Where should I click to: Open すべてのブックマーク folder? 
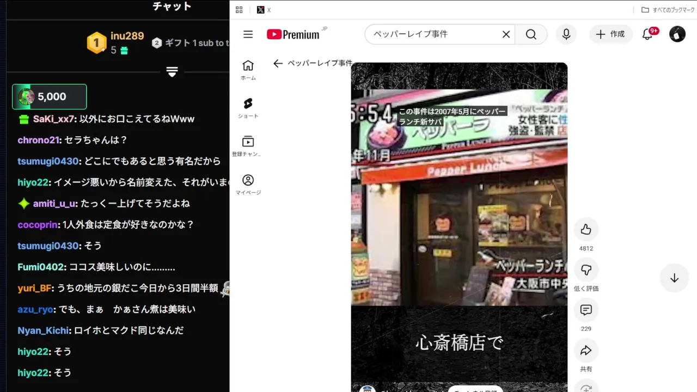click(667, 10)
